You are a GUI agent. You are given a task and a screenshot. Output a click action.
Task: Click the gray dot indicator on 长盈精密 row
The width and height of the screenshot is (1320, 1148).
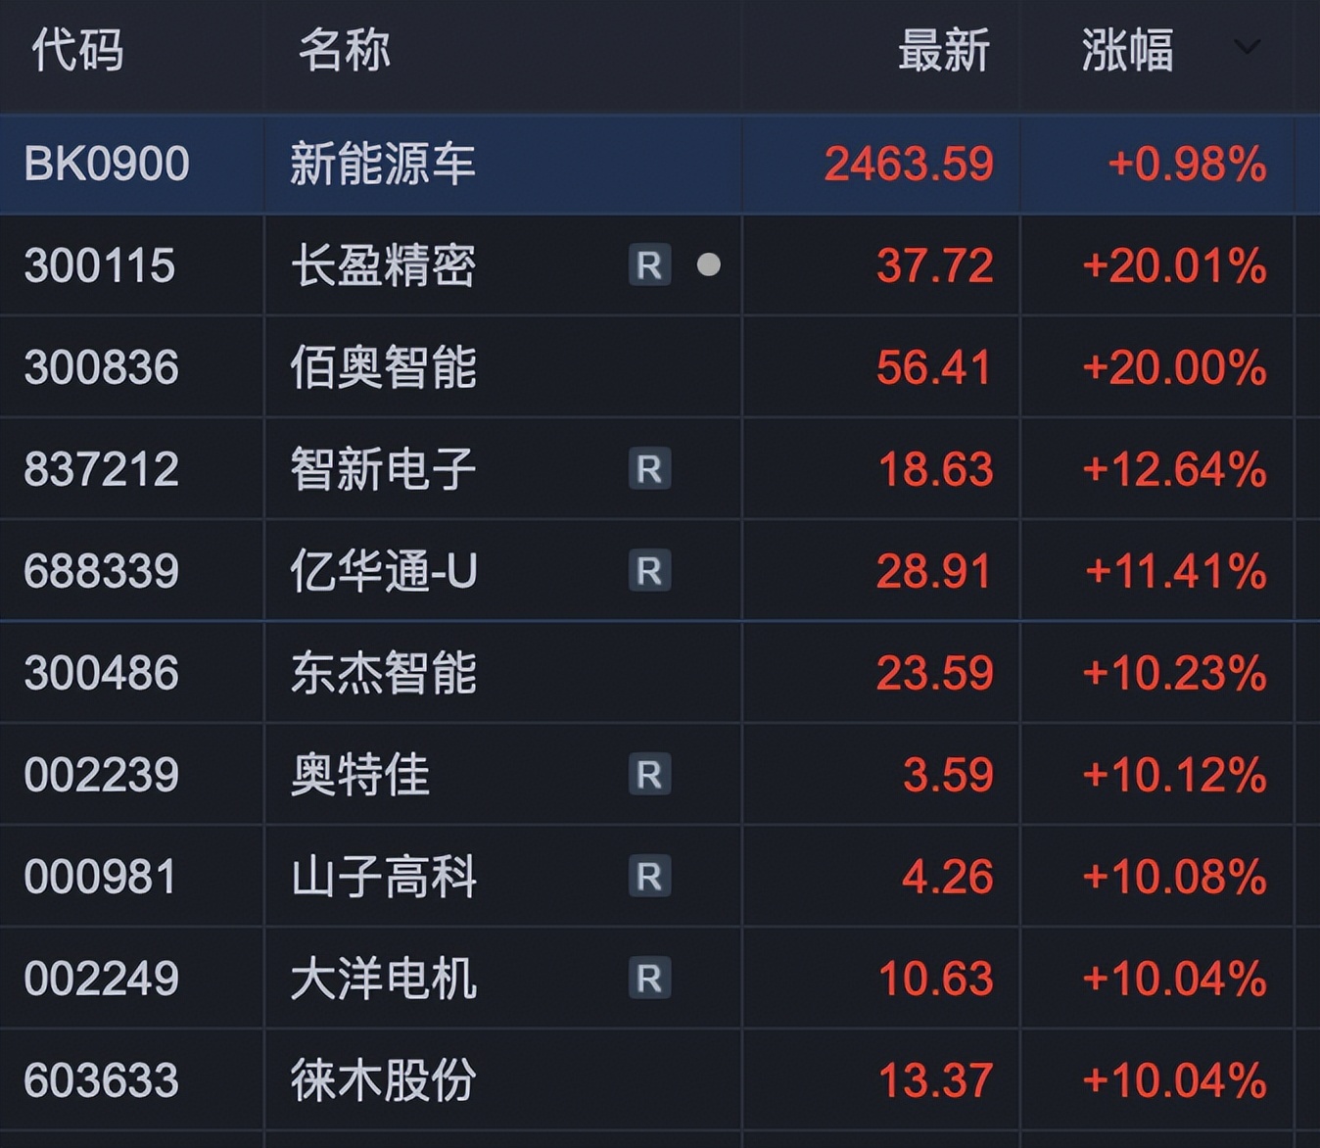(709, 264)
